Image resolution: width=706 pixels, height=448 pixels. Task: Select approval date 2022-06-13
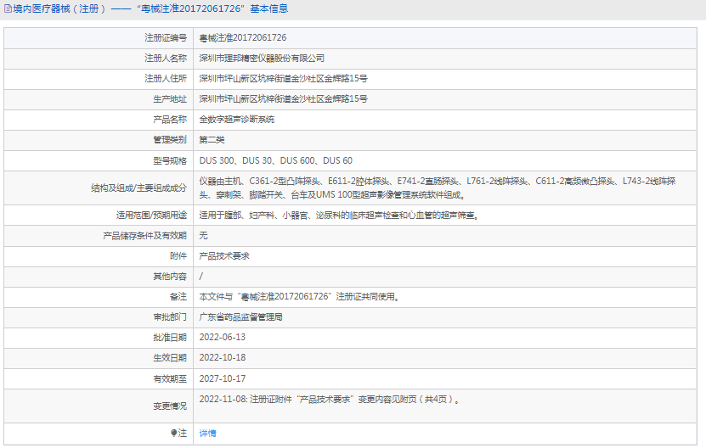pos(223,338)
